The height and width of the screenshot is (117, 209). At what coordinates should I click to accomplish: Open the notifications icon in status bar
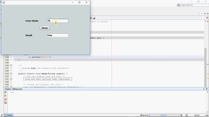pyautogui.click(x=186, y=115)
